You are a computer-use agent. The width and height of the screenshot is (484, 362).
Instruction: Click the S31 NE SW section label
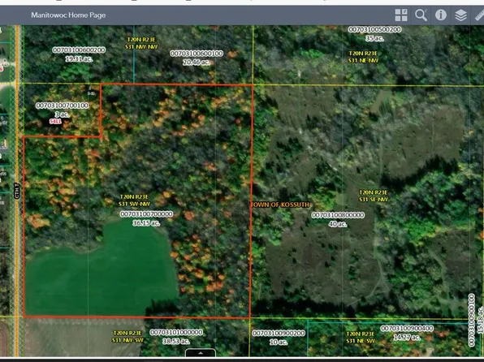361,341
